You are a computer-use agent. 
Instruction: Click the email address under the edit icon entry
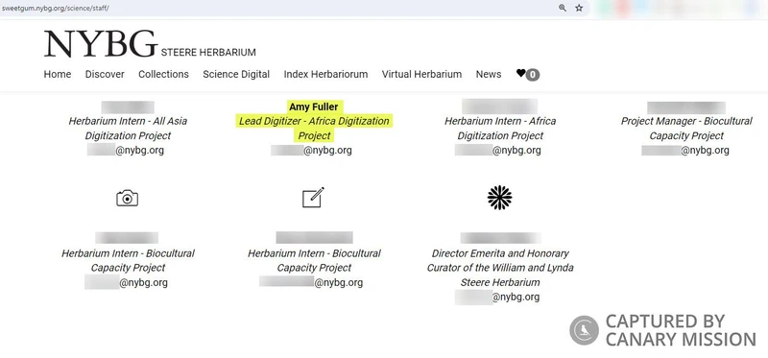311,282
